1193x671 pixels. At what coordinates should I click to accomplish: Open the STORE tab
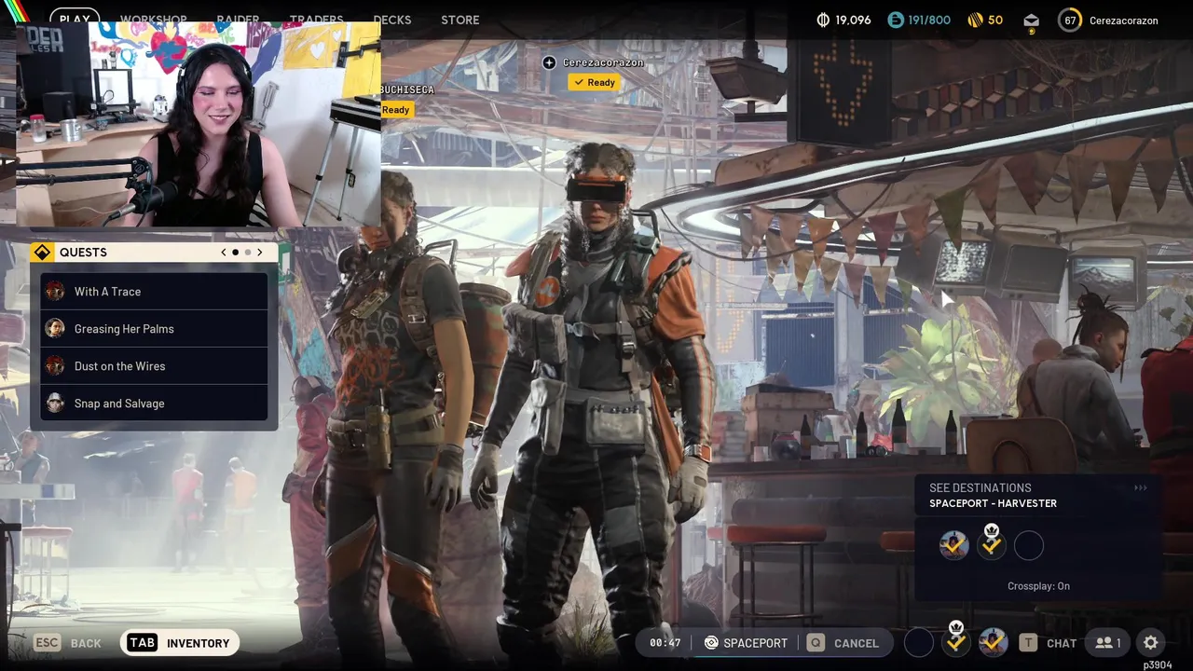460,20
